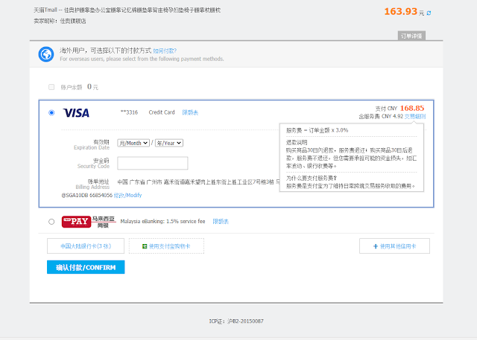Click the Expiration Date label
Viewport: 477px width, 340px height.
(x=92, y=148)
